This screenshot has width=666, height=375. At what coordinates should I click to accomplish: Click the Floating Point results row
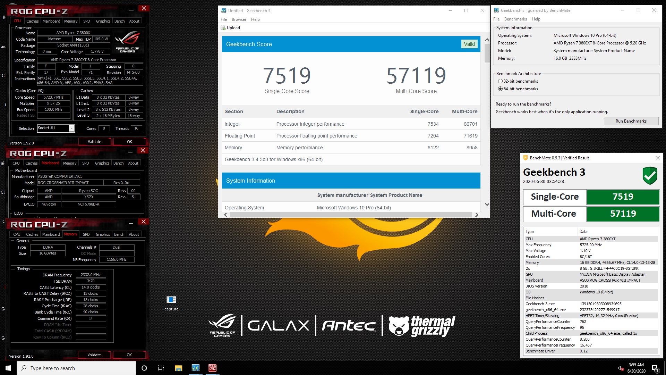(x=351, y=136)
